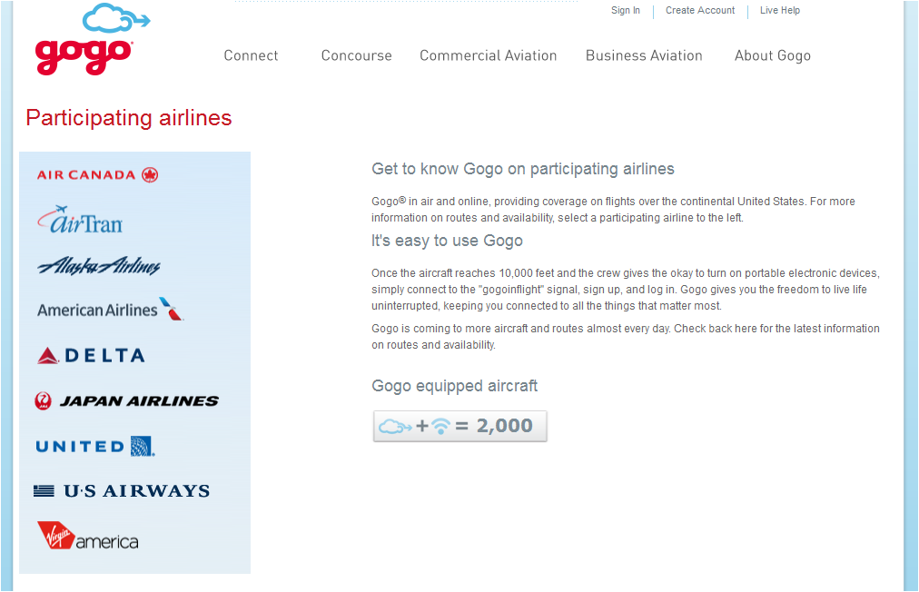919x592 pixels.
Task: Open the Concourse menu
Action: tap(356, 55)
